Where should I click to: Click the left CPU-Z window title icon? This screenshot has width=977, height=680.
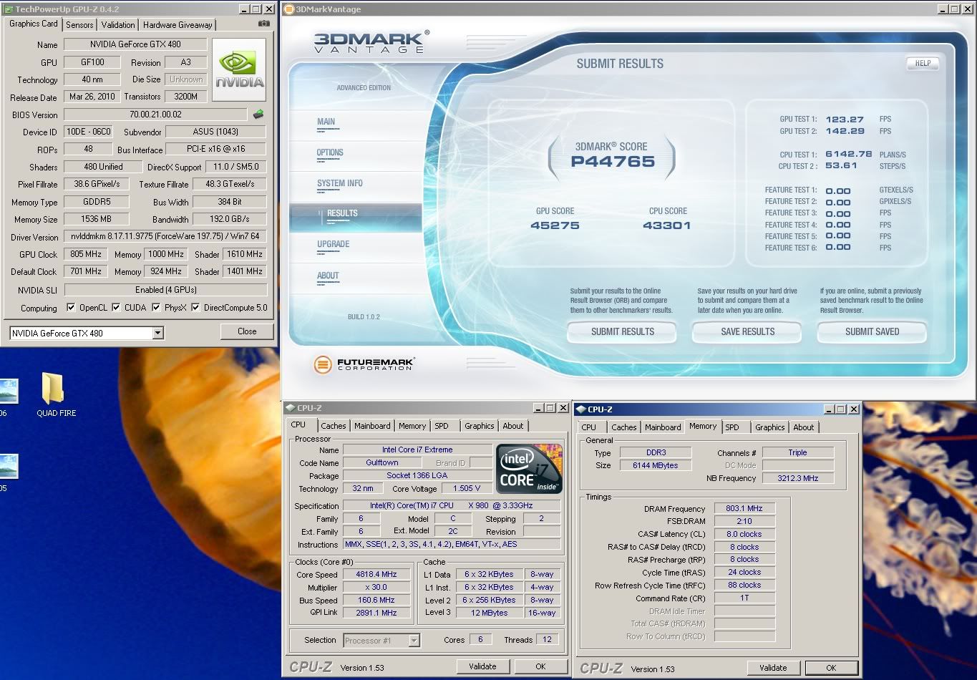pyautogui.click(x=290, y=408)
